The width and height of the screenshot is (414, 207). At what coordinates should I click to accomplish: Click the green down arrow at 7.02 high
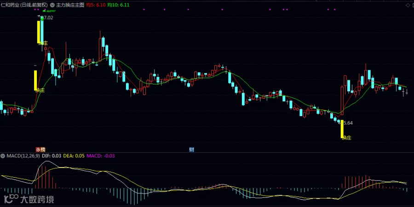click(x=42, y=18)
